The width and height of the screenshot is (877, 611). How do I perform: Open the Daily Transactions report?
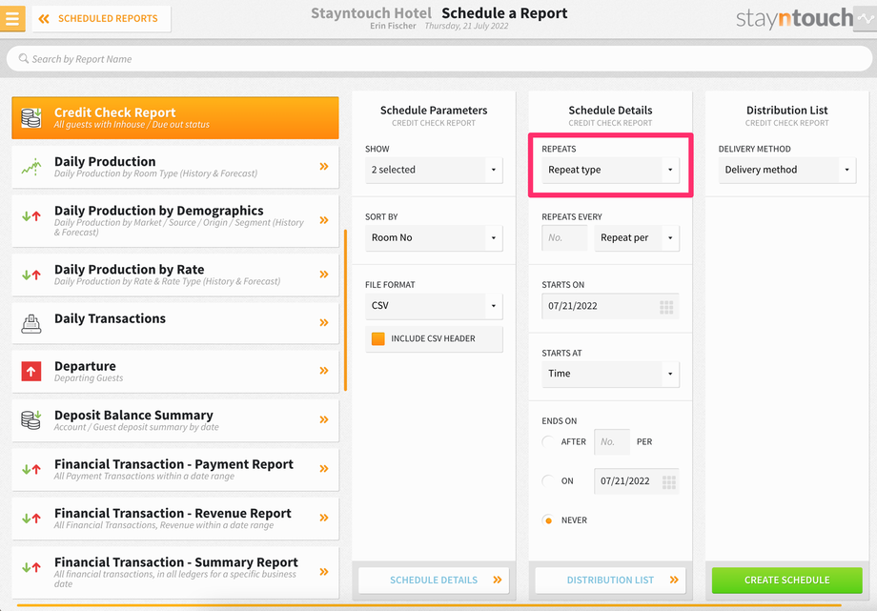(x=175, y=323)
